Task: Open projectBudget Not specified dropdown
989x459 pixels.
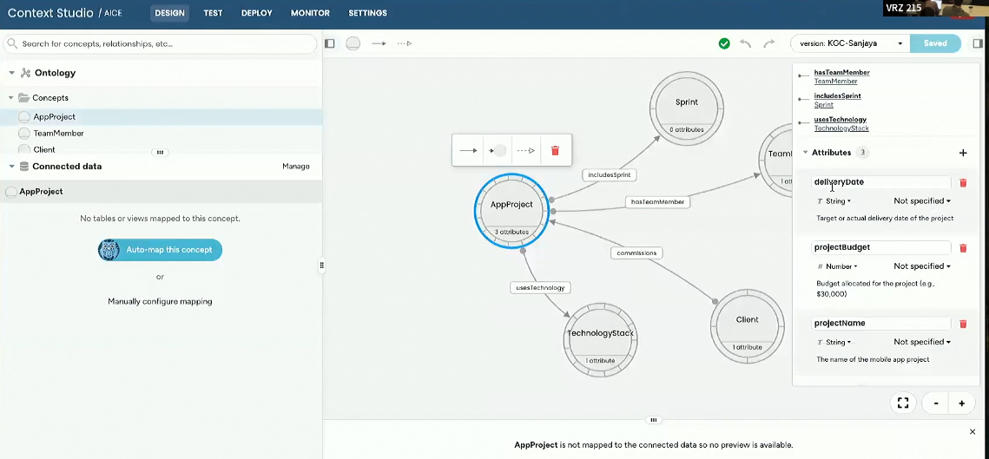Action: tap(922, 266)
